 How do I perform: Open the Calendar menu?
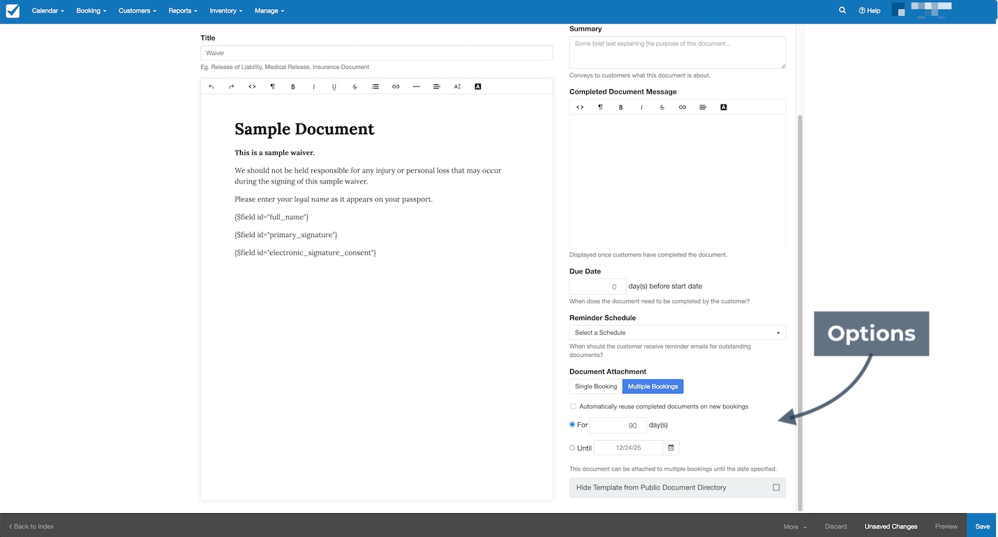point(48,10)
